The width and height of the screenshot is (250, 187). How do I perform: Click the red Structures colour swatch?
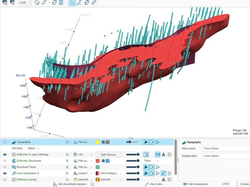coord(97,161)
